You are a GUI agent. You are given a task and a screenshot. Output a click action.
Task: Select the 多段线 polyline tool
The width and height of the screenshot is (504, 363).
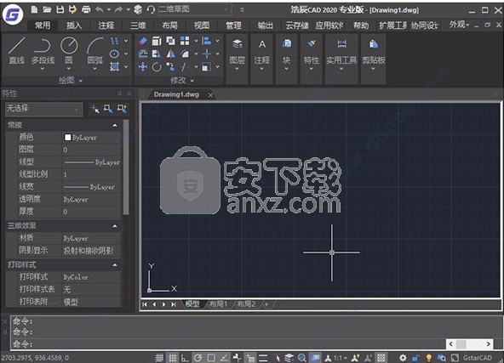(43, 51)
